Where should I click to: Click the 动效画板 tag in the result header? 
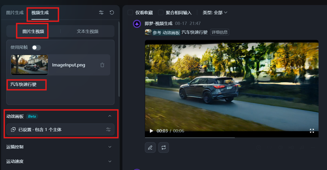(171, 33)
